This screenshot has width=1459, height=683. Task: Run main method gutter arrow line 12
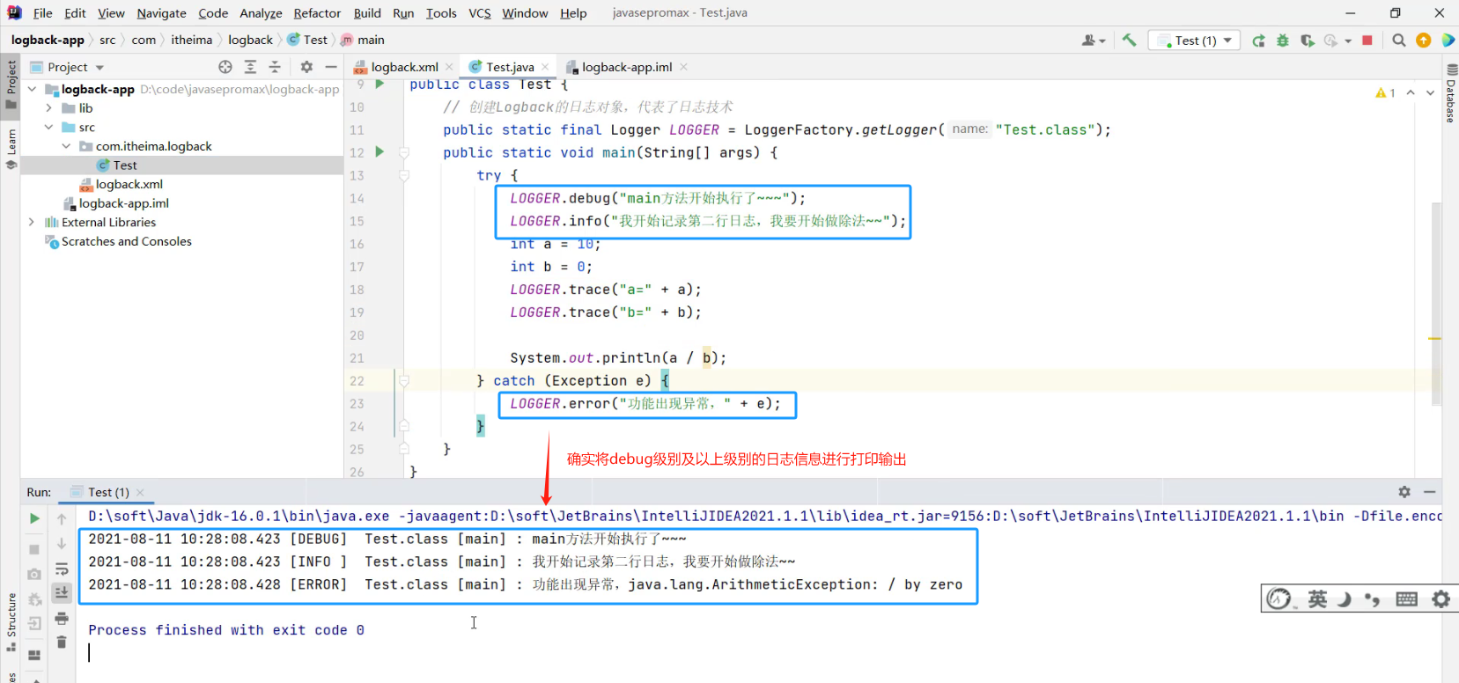379,152
